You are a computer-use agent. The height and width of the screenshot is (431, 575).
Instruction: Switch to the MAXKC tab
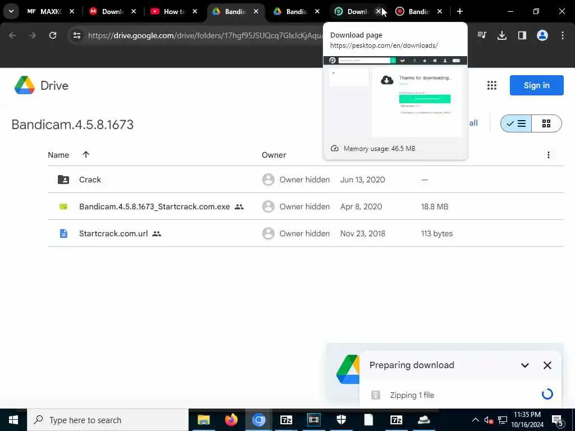pos(45,11)
